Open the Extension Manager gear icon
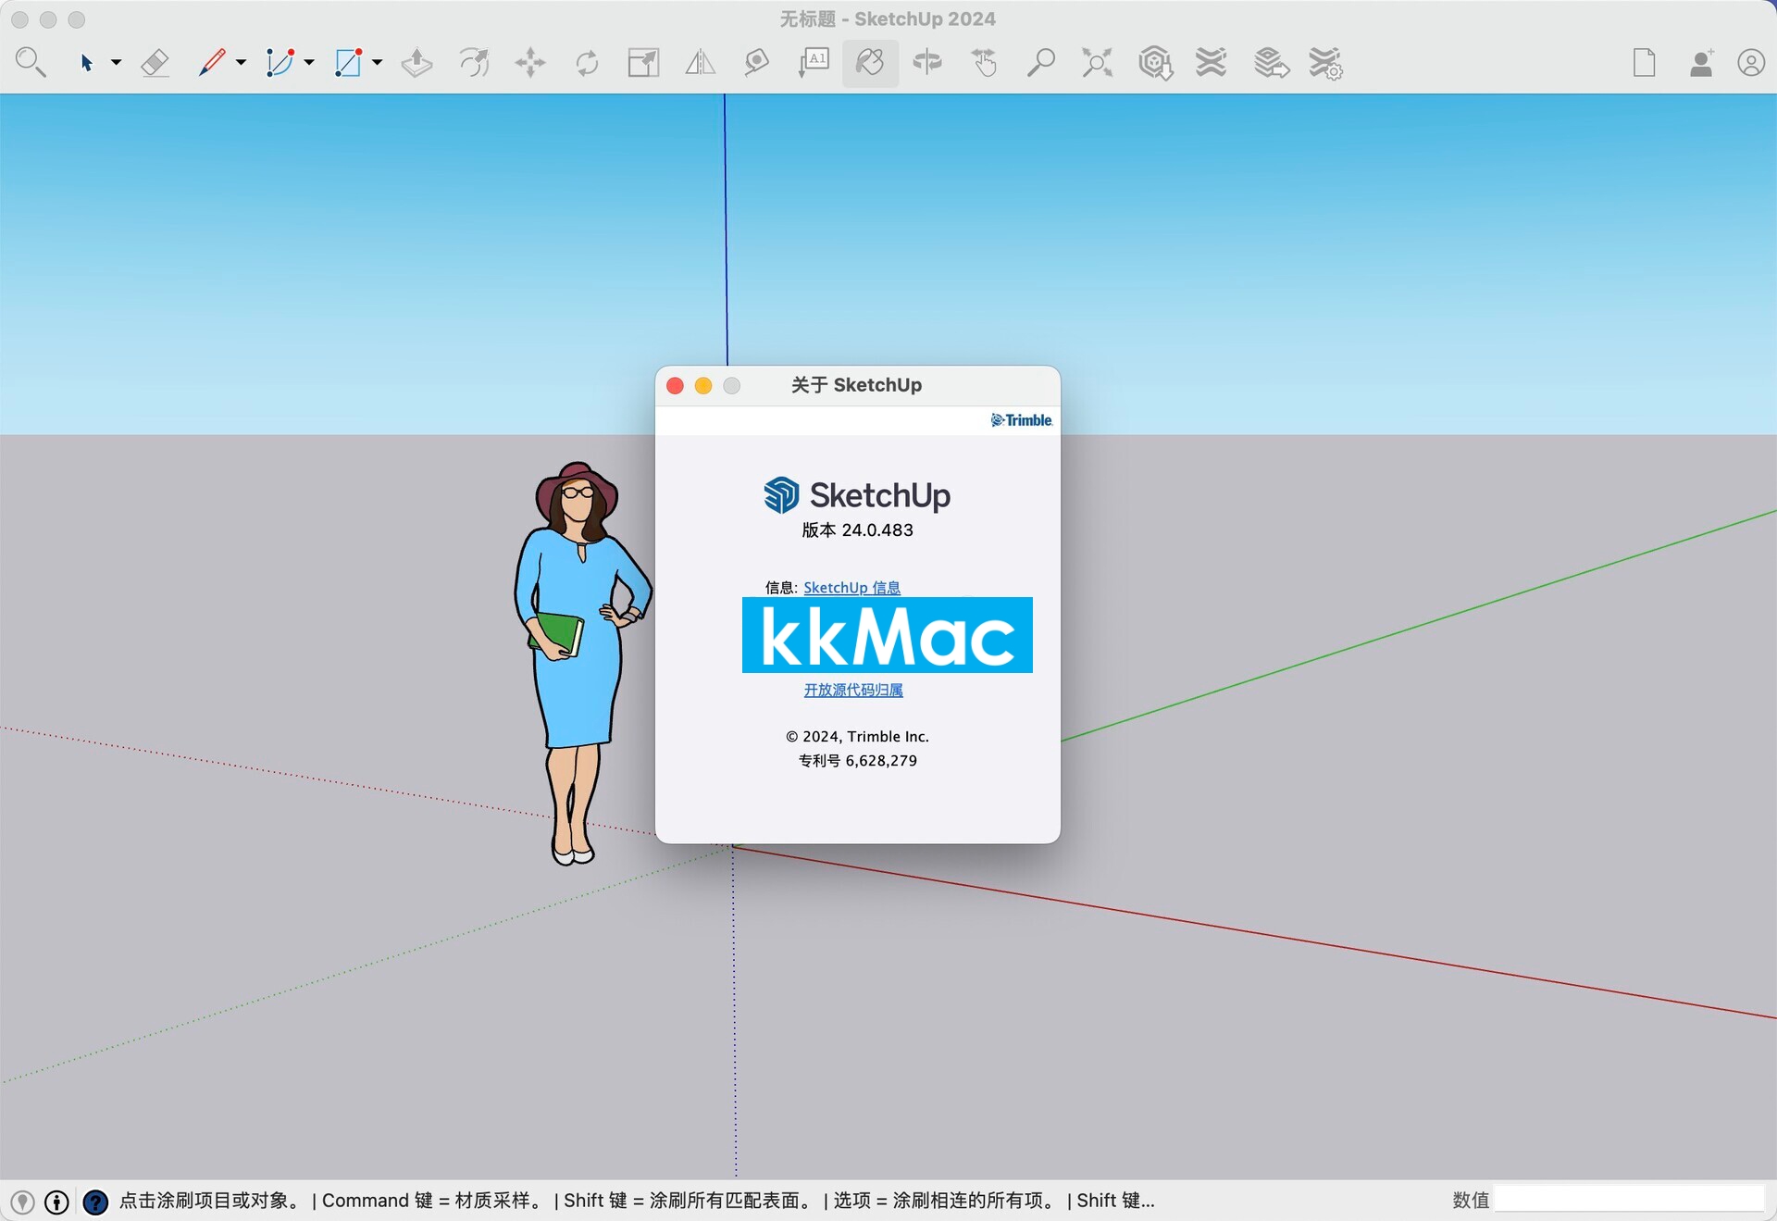This screenshot has height=1221, width=1777. (x=1325, y=63)
